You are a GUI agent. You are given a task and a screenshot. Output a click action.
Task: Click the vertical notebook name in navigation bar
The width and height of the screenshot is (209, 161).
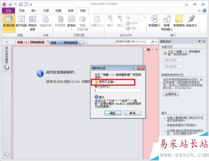coord(7,55)
